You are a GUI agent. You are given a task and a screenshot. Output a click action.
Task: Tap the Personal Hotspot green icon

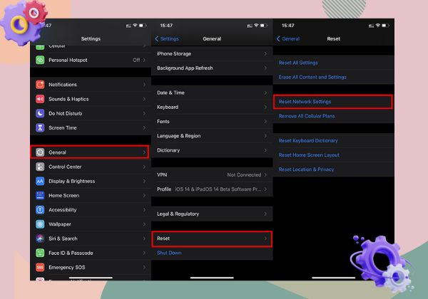tap(40, 60)
